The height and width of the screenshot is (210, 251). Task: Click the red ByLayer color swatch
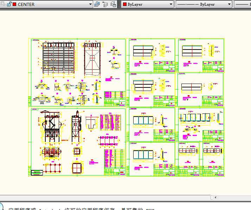[x=125, y=4]
